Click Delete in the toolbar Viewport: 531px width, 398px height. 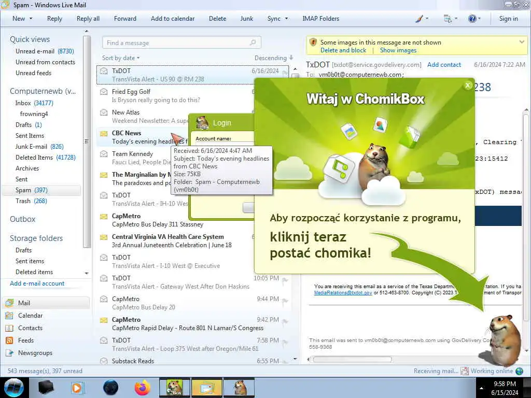[217, 19]
